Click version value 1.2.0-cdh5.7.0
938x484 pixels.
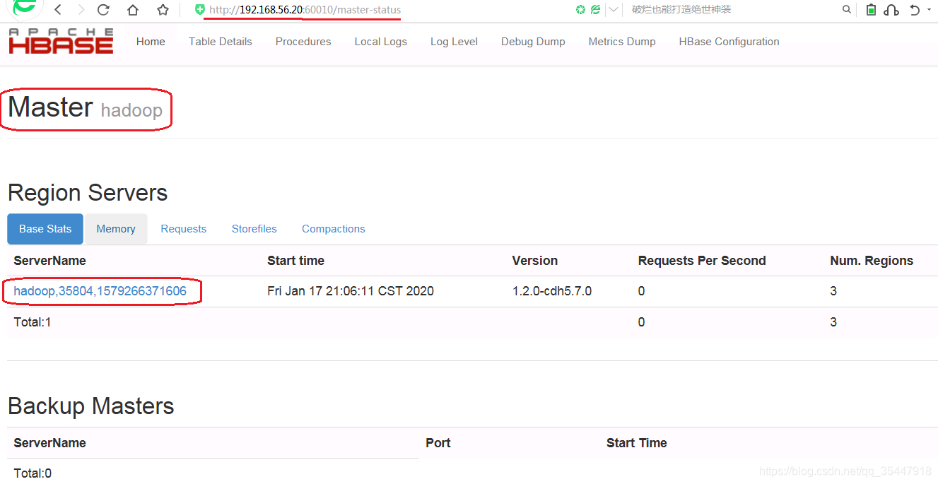tap(552, 291)
